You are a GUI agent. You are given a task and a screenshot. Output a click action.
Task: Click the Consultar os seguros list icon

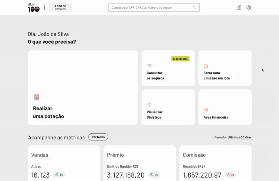(149, 66)
